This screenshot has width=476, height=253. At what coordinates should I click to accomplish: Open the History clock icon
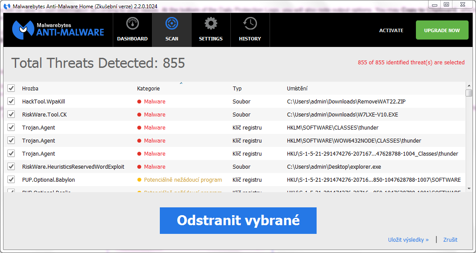(250, 23)
